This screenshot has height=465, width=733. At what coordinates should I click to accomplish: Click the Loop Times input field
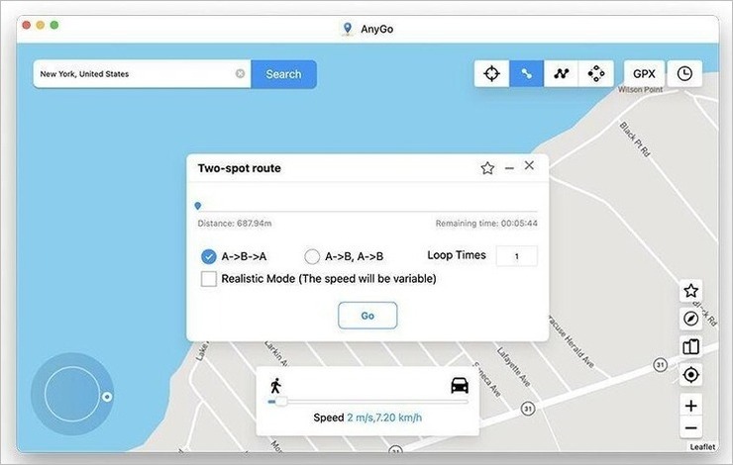(516, 256)
